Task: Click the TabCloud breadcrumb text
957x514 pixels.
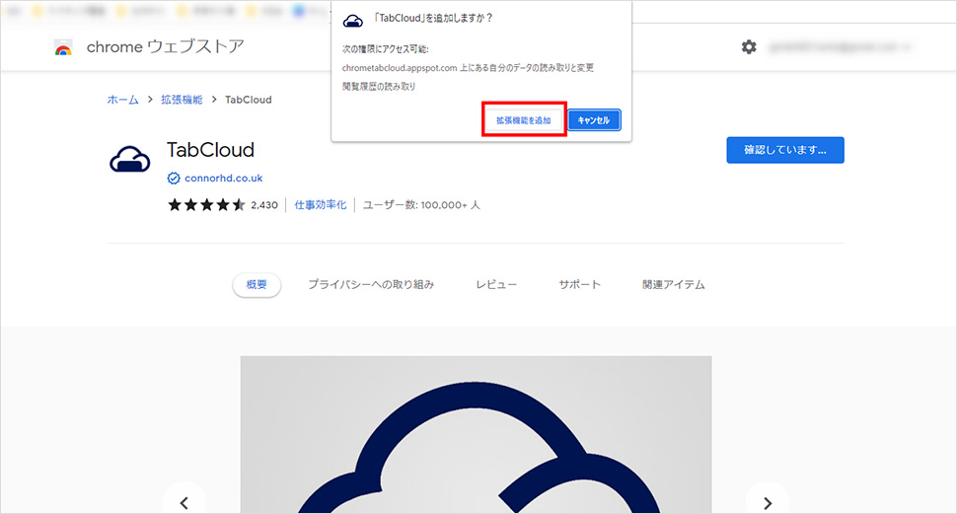Action: pos(249,100)
